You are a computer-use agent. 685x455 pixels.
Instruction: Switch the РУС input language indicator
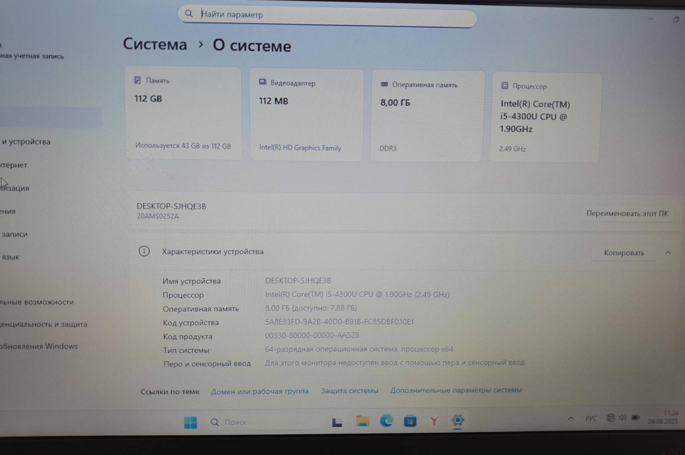tap(591, 418)
